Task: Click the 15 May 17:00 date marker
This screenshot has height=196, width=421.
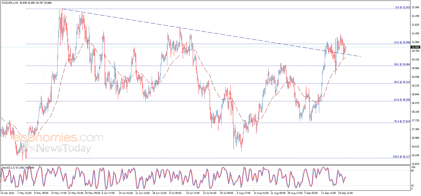Action: click(x=59, y=193)
